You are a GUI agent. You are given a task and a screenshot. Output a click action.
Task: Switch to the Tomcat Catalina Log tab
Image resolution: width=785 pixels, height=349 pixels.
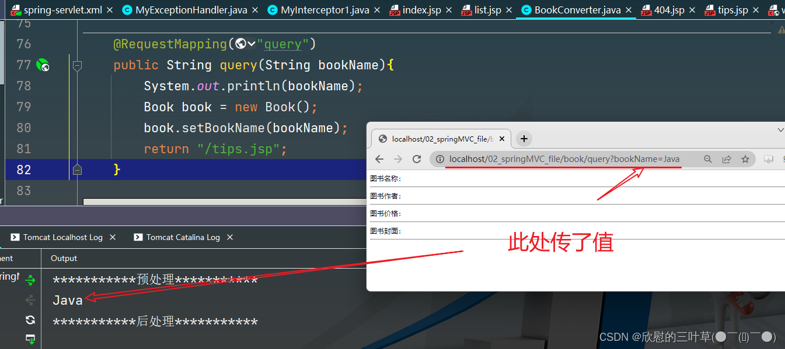(x=183, y=237)
